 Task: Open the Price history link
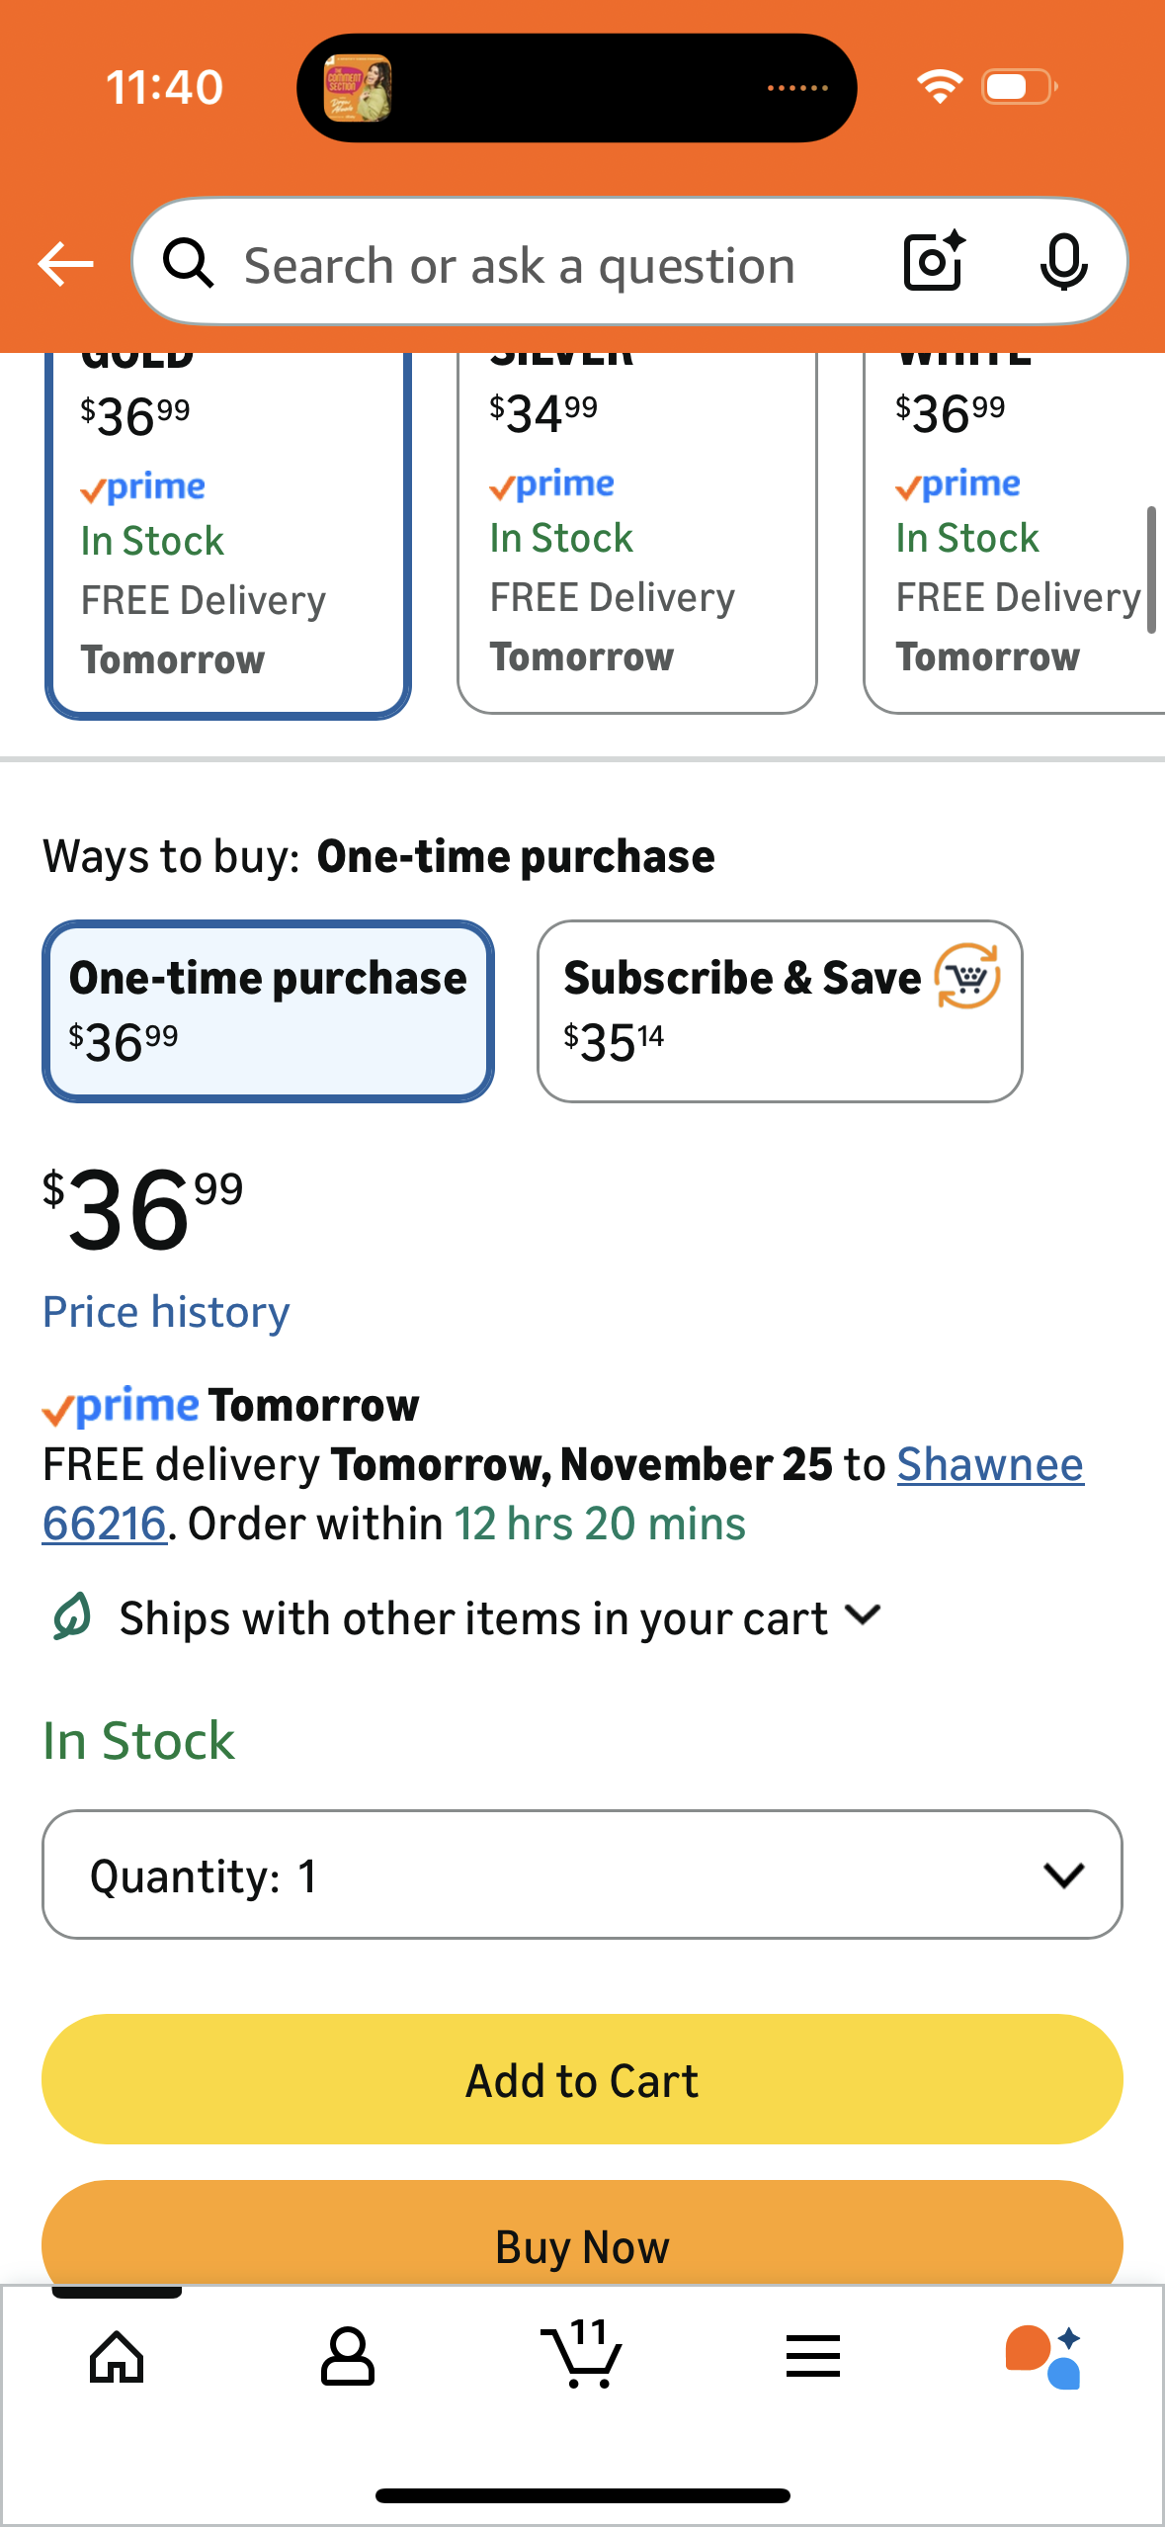point(166,1312)
